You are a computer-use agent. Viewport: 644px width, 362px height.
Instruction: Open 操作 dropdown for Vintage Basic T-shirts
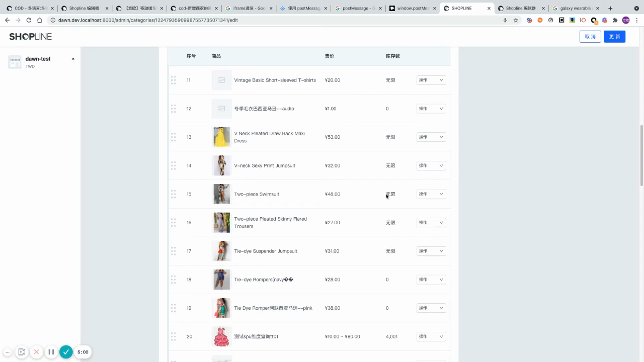[x=431, y=80]
